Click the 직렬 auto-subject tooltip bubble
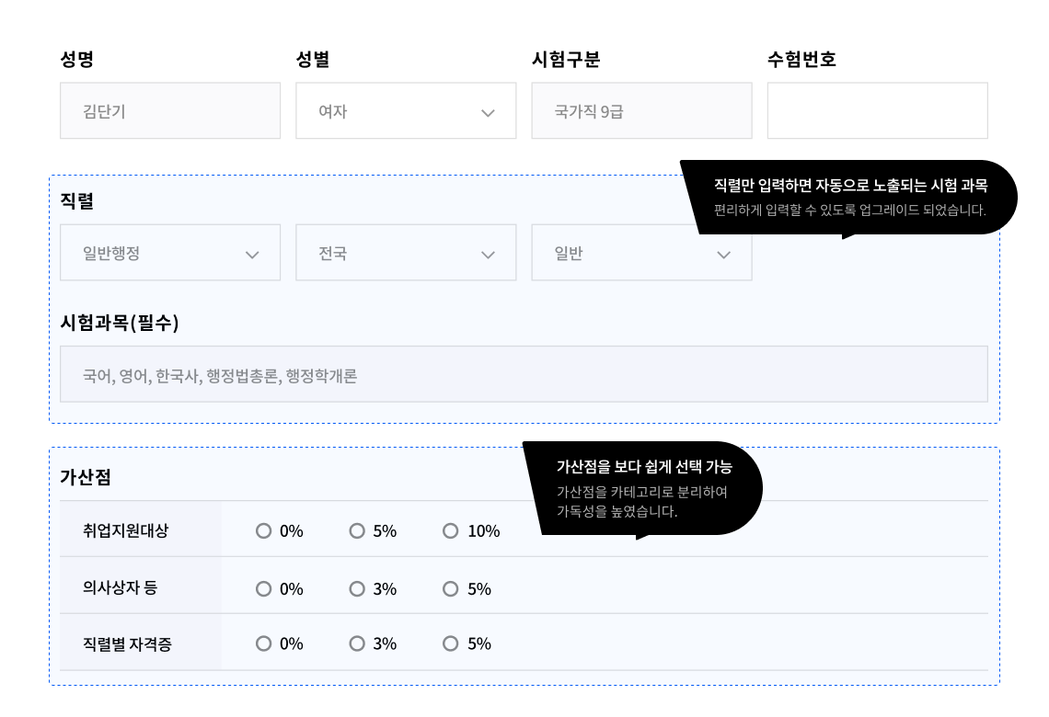1049x717 pixels. [x=849, y=197]
